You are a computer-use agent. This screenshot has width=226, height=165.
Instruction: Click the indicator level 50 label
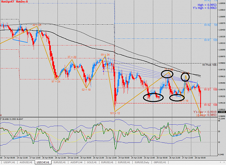pos(219,132)
